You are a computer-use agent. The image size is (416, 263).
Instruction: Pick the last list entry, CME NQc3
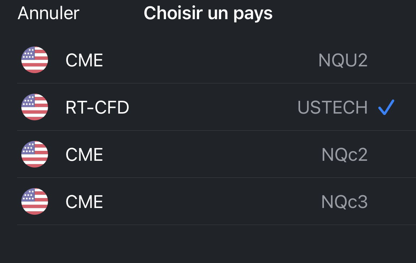coord(213,202)
